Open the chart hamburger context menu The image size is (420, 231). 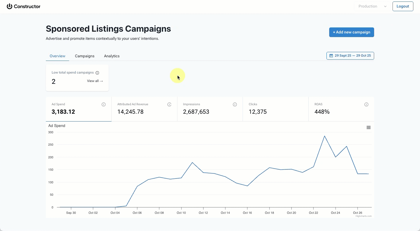pyautogui.click(x=368, y=128)
